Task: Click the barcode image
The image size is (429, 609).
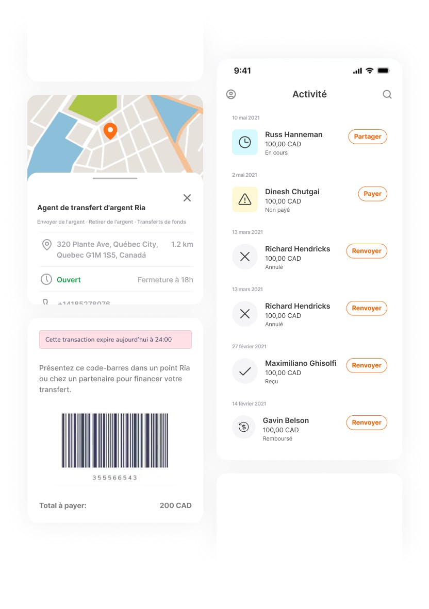Action: pos(115,440)
